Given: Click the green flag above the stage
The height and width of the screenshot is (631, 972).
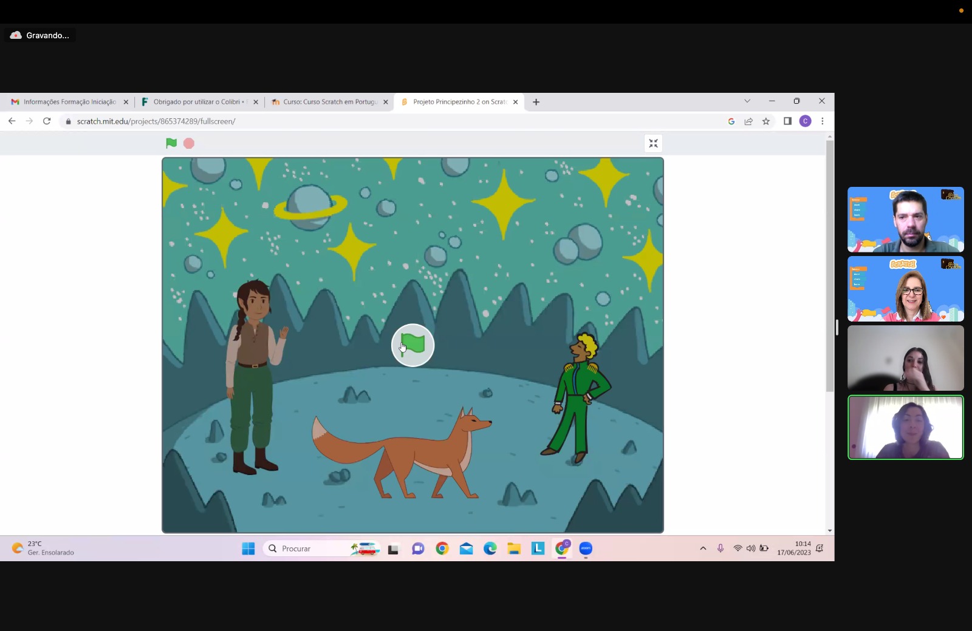Looking at the screenshot, I should click(171, 143).
